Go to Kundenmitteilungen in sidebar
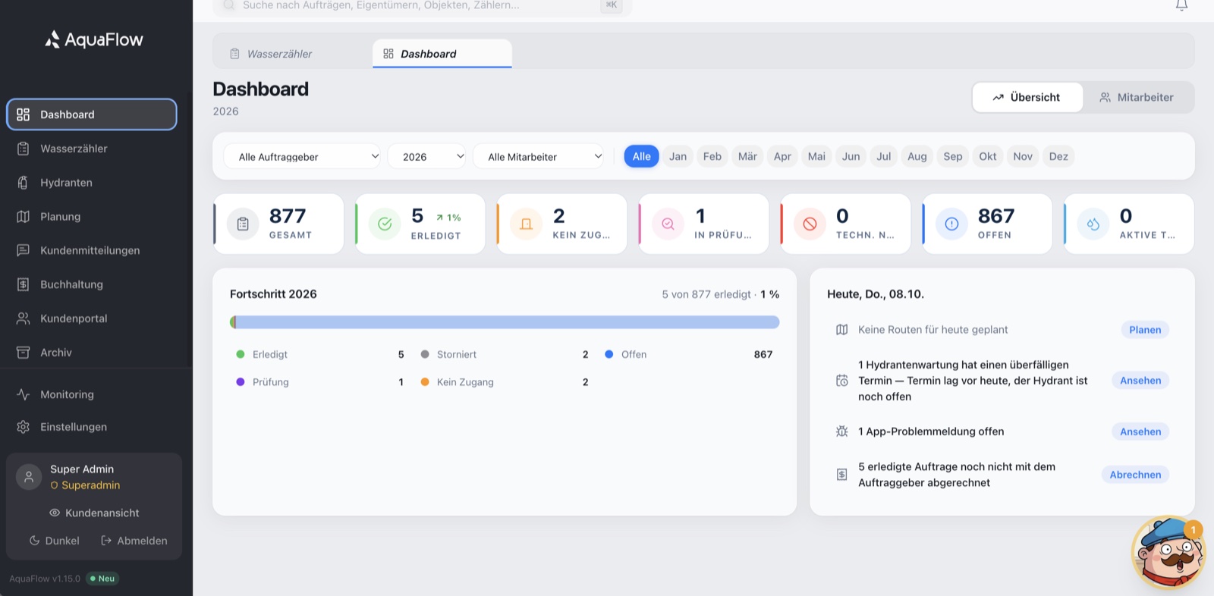Image resolution: width=1214 pixels, height=596 pixels. pos(92,250)
